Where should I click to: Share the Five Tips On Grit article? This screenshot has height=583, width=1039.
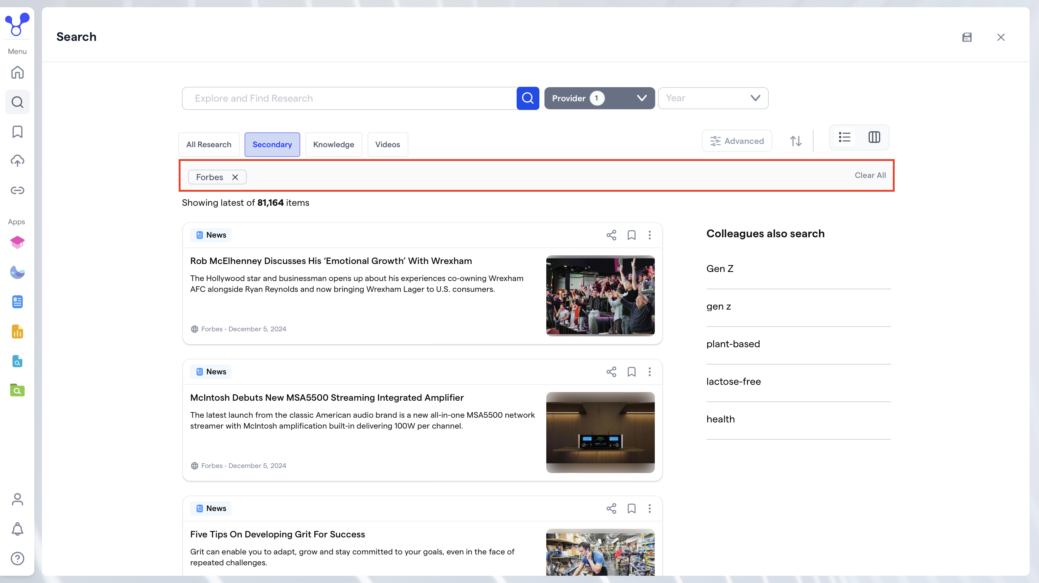[x=611, y=508]
